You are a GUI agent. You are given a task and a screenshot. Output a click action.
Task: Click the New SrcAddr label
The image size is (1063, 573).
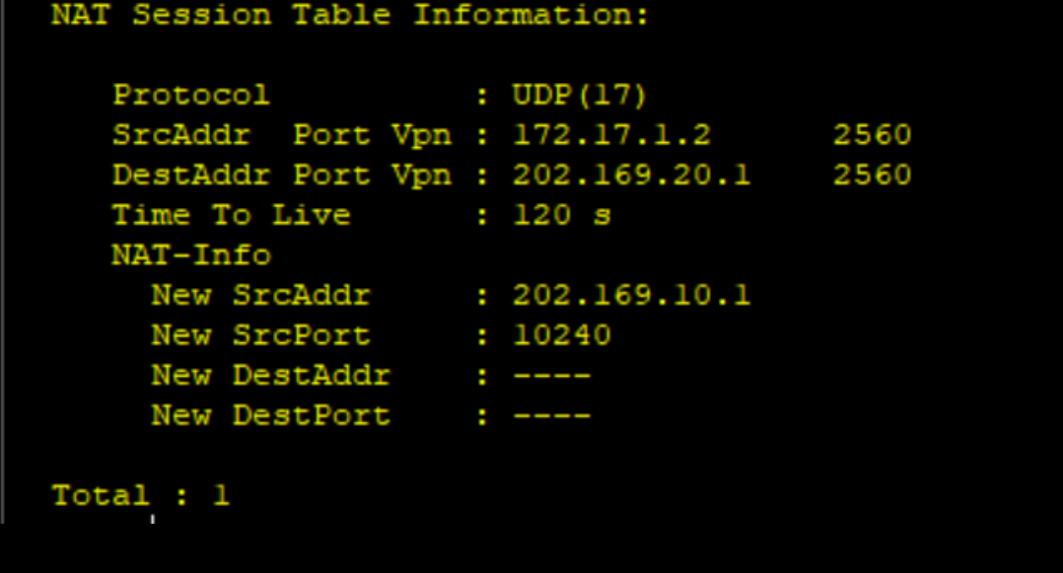(260, 295)
